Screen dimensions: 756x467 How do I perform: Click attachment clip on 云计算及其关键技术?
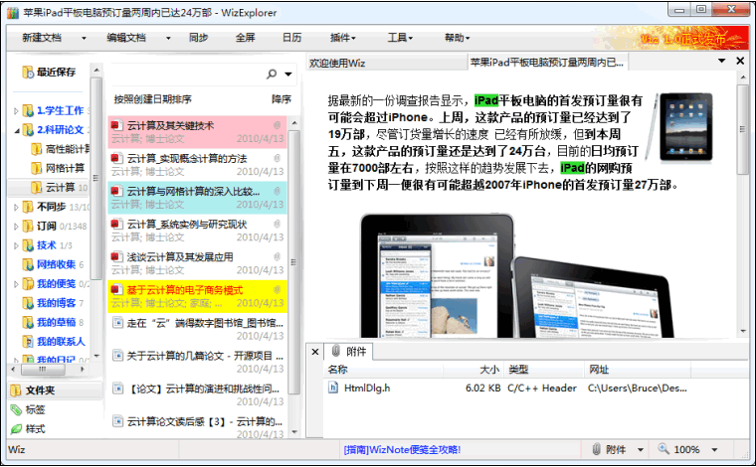click(278, 125)
